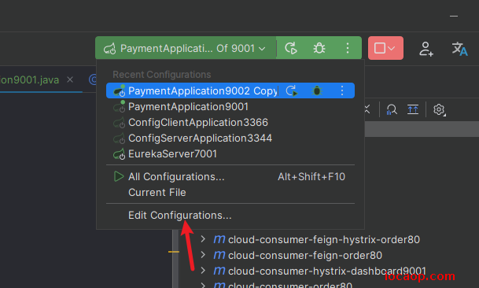
Task: Debug icon on the PaymentApplication9002 Copy row
Action: click(317, 90)
